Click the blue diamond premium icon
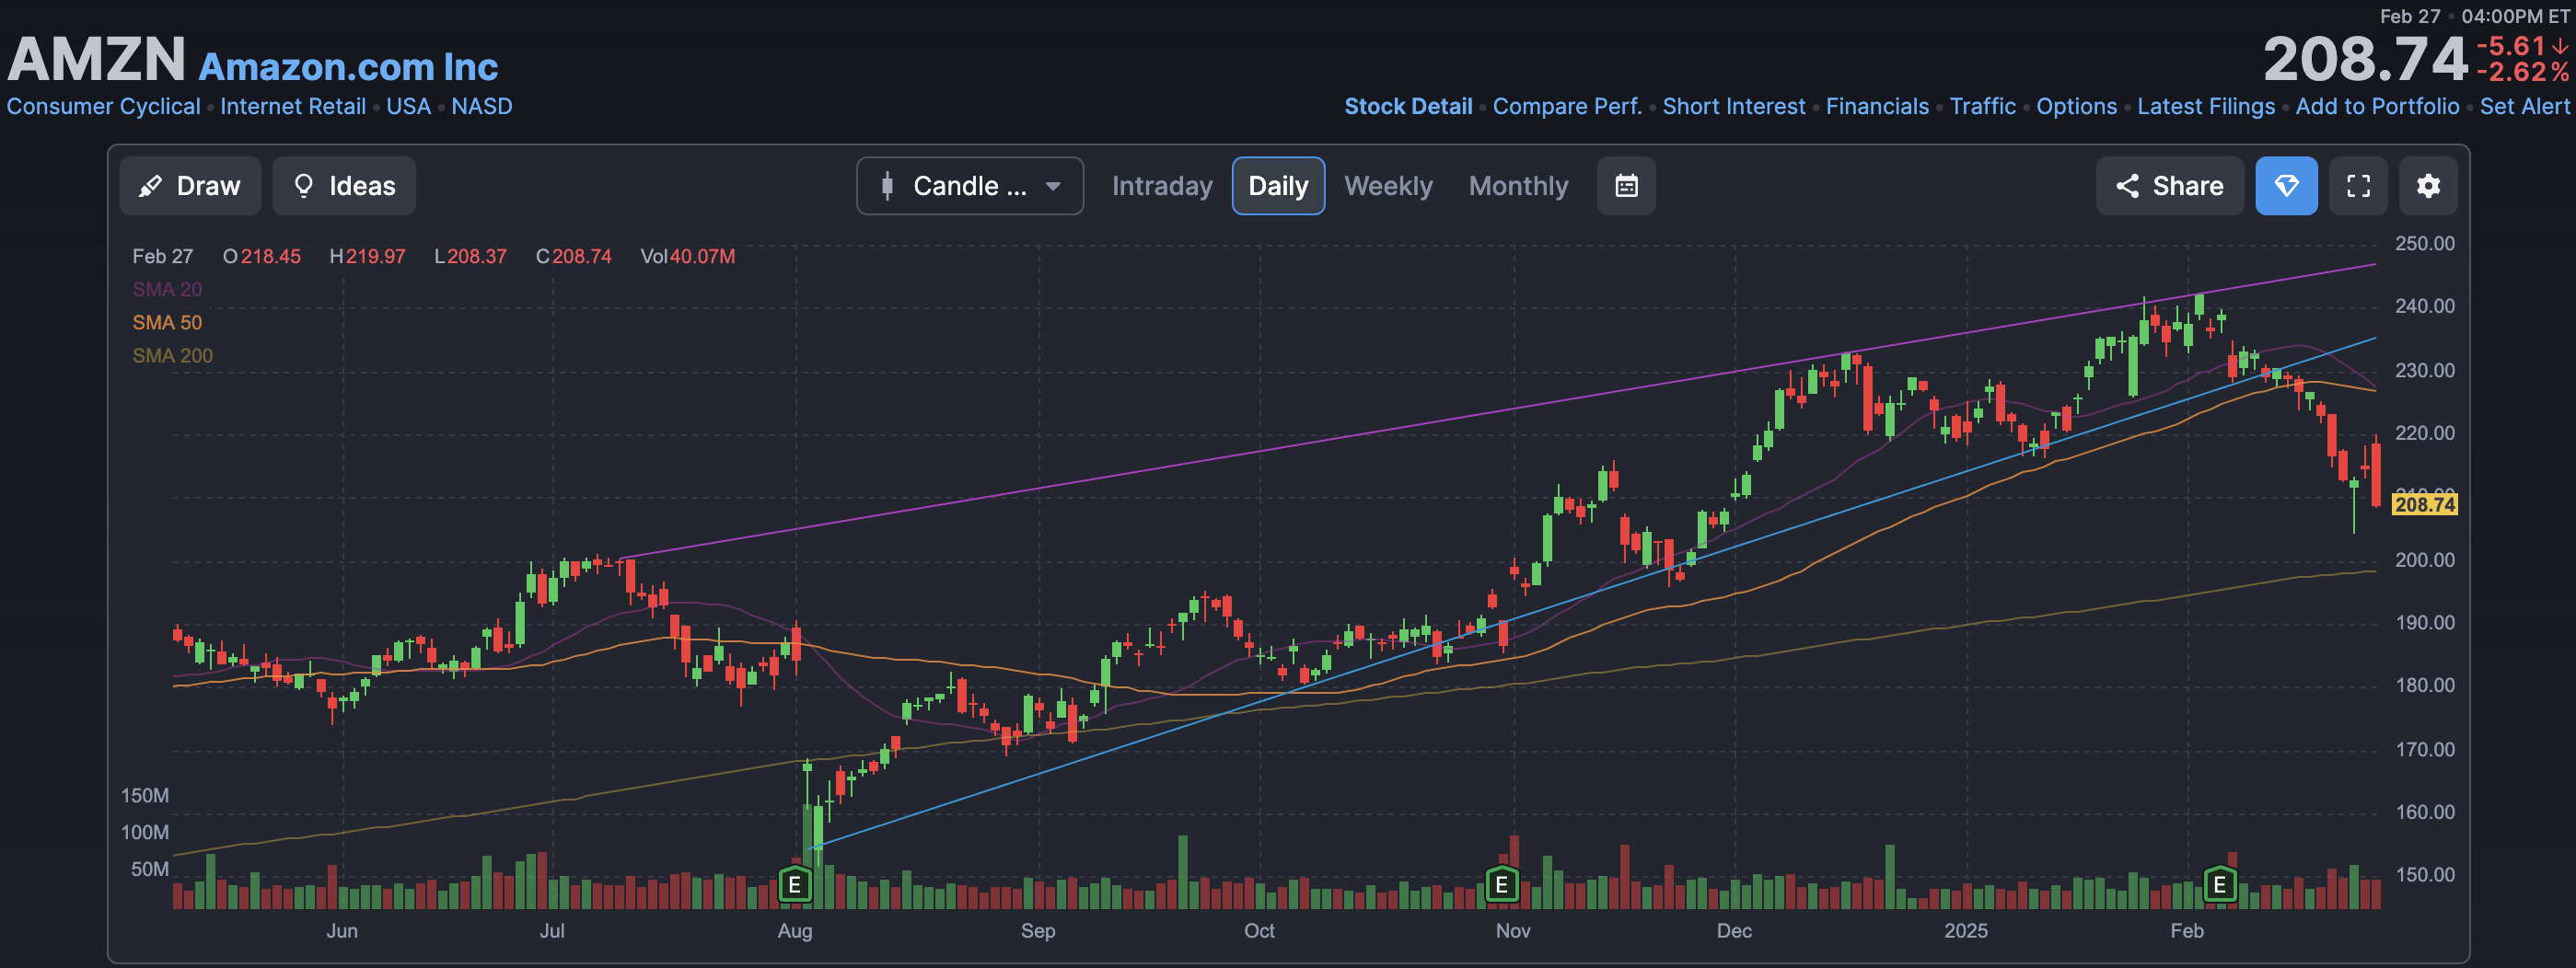Screen dimensions: 2576x968 click(2286, 186)
